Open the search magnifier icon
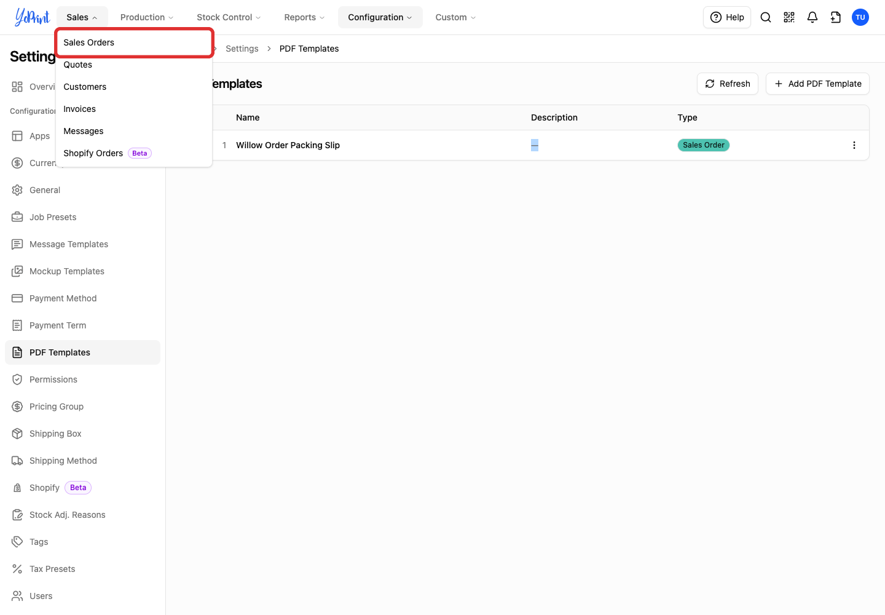885x615 pixels. click(x=766, y=17)
